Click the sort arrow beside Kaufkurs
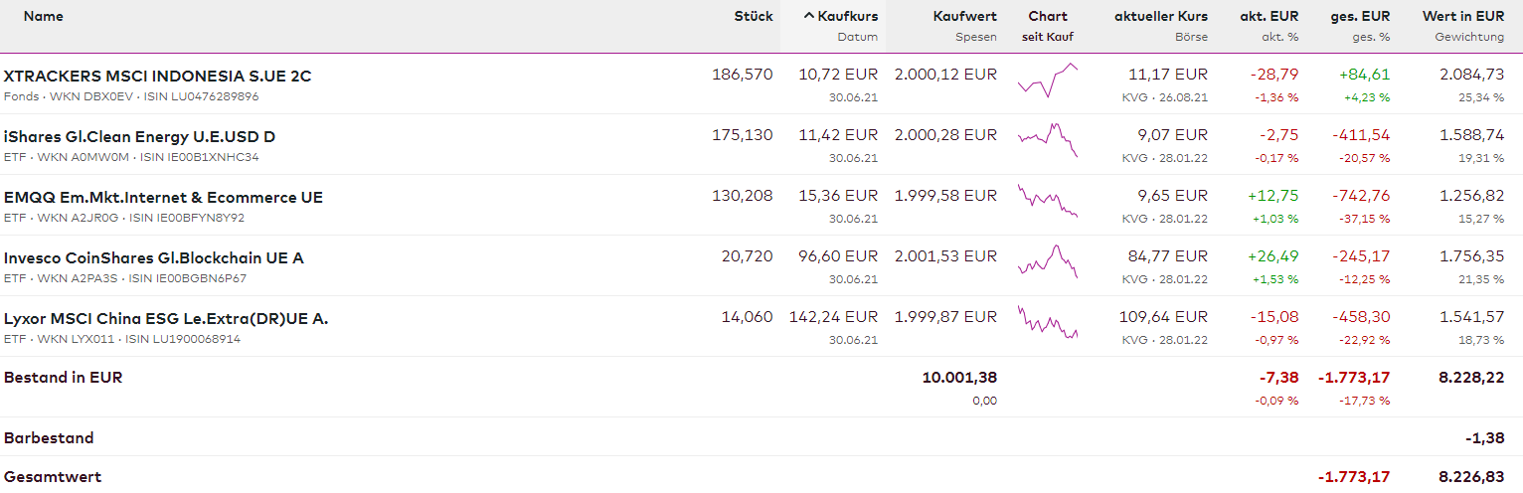 [x=808, y=16]
